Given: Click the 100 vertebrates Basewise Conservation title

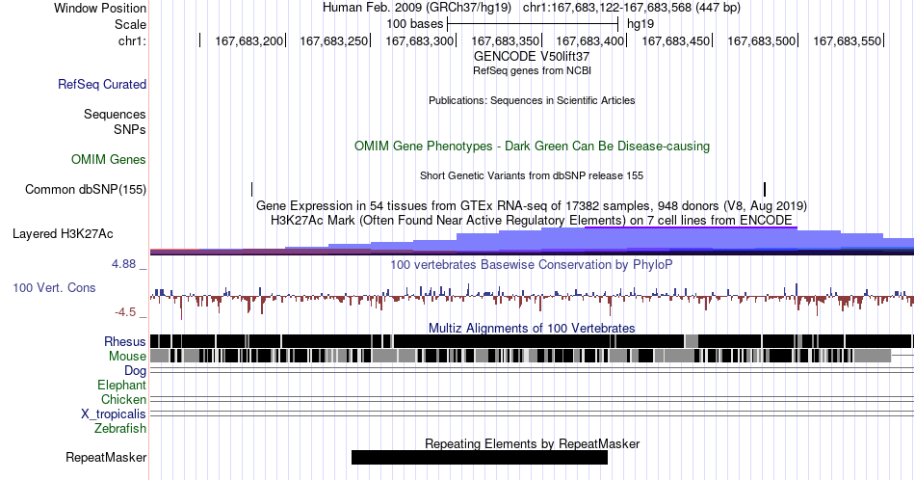Looking at the screenshot, I should (x=532, y=264).
